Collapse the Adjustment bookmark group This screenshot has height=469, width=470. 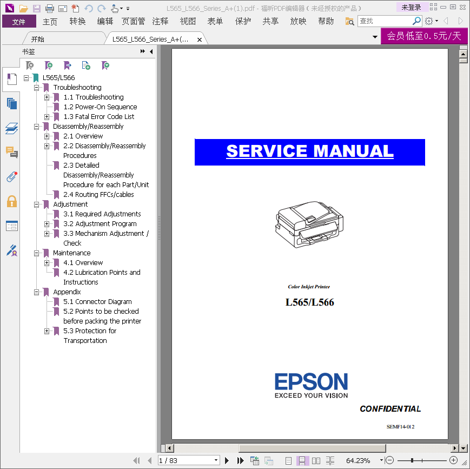coord(37,204)
